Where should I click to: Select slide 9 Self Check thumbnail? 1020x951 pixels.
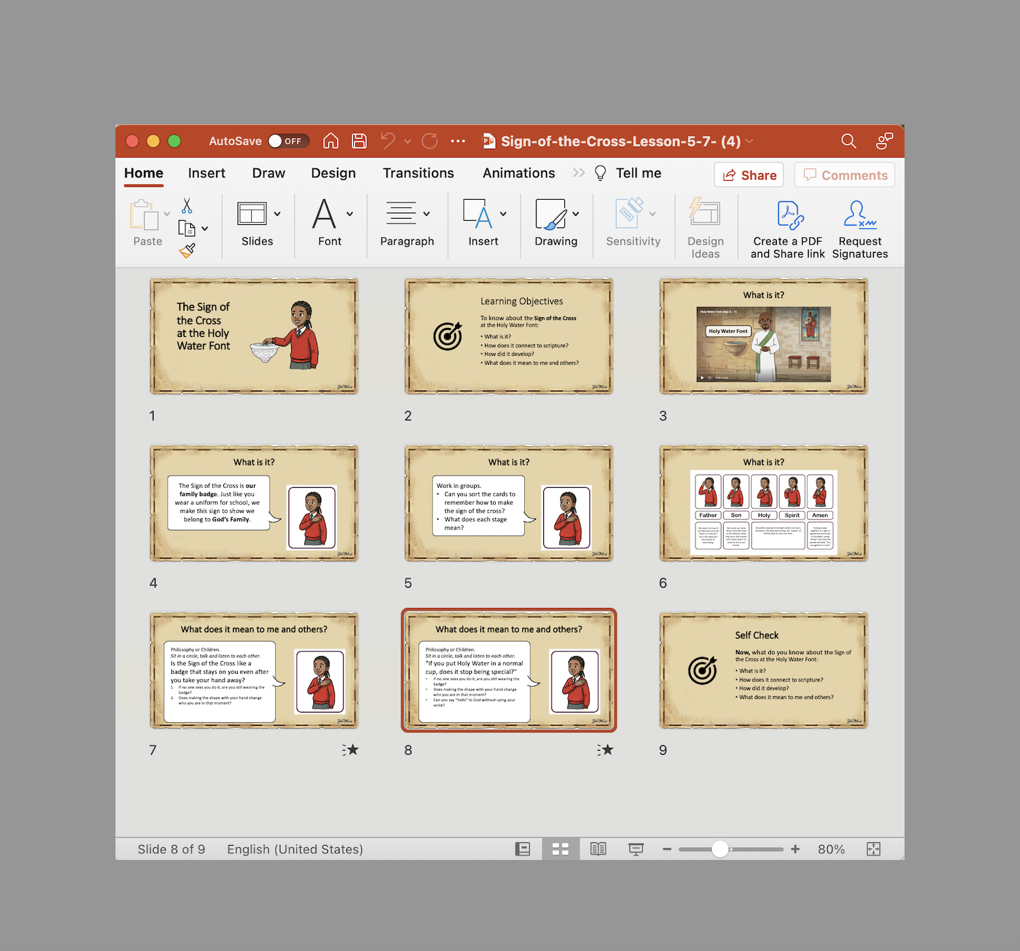click(764, 670)
